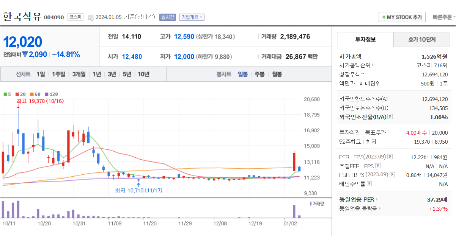Click the 하한가 9,880 text
This screenshot has height=236, width=456.
click(214, 57)
